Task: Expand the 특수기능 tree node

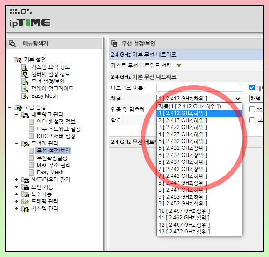Action: [x=17, y=194]
